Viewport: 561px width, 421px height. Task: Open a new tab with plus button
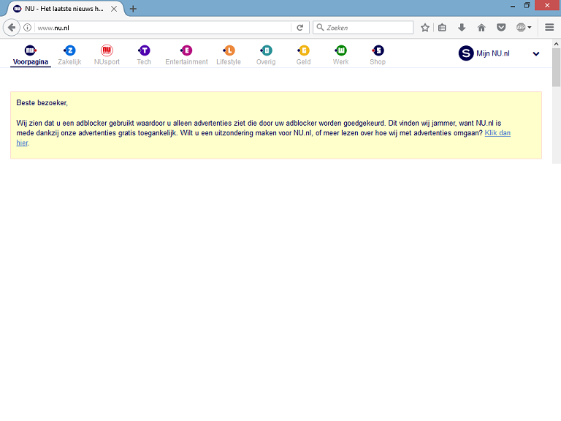133,9
